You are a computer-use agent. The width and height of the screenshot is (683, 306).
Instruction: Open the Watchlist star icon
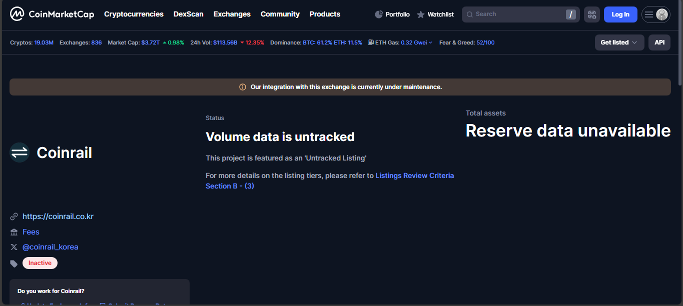421,14
